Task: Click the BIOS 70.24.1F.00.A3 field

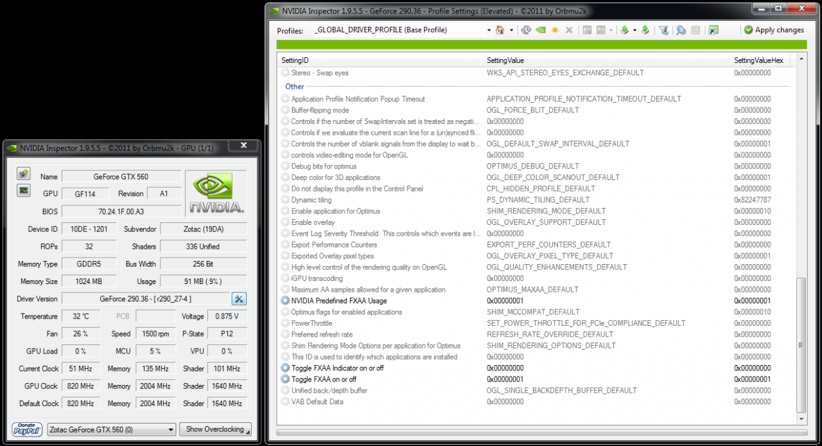Action: point(121,211)
